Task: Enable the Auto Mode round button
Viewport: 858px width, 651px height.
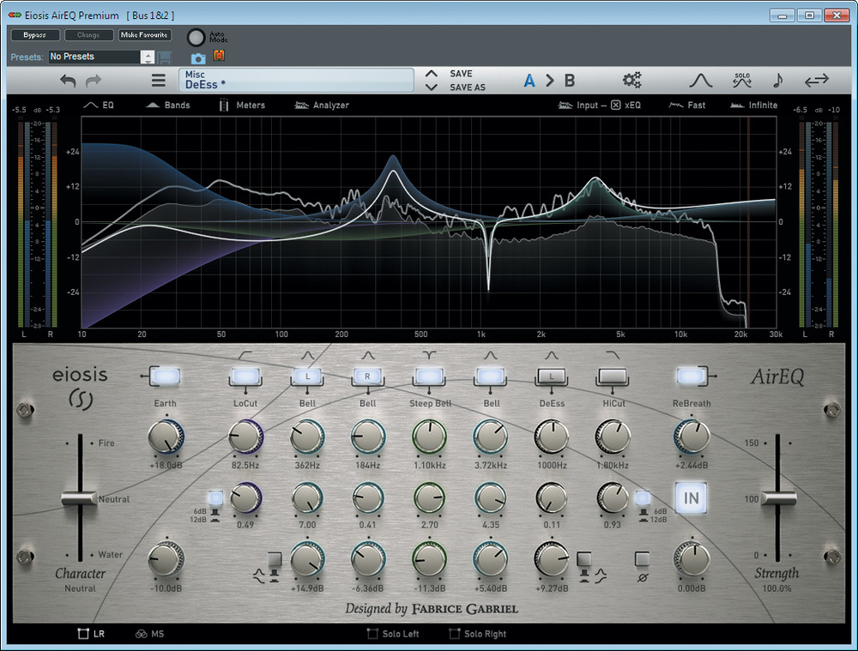Action: tap(196, 37)
